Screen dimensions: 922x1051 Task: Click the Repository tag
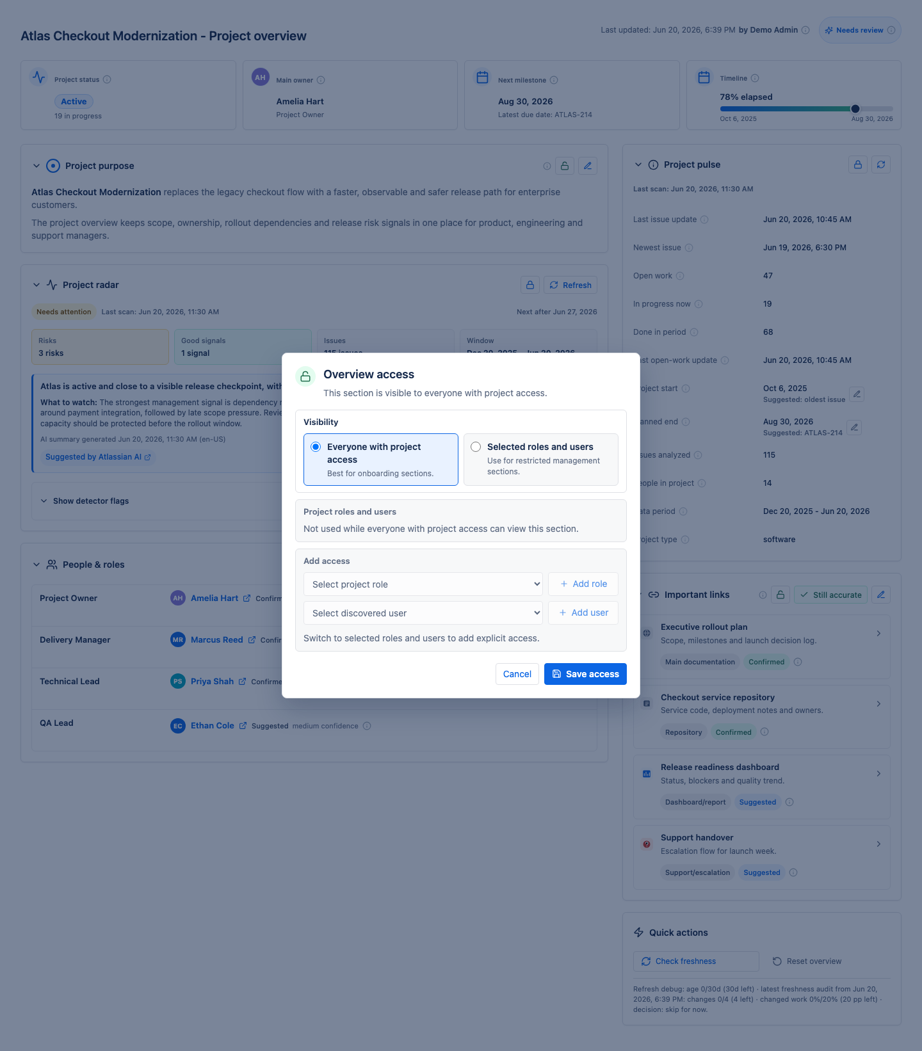683,732
